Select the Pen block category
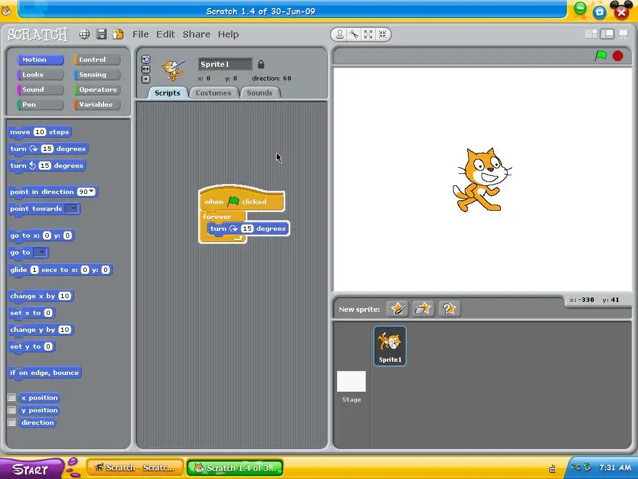 tap(40, 105)
